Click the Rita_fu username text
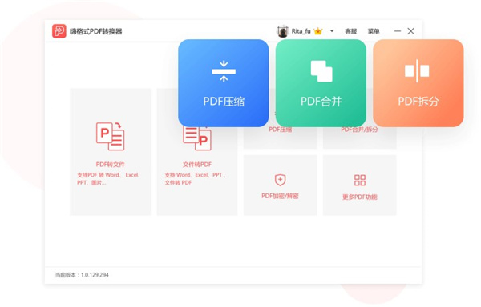Viewport: 481px width, 307px height. point(301,31)
